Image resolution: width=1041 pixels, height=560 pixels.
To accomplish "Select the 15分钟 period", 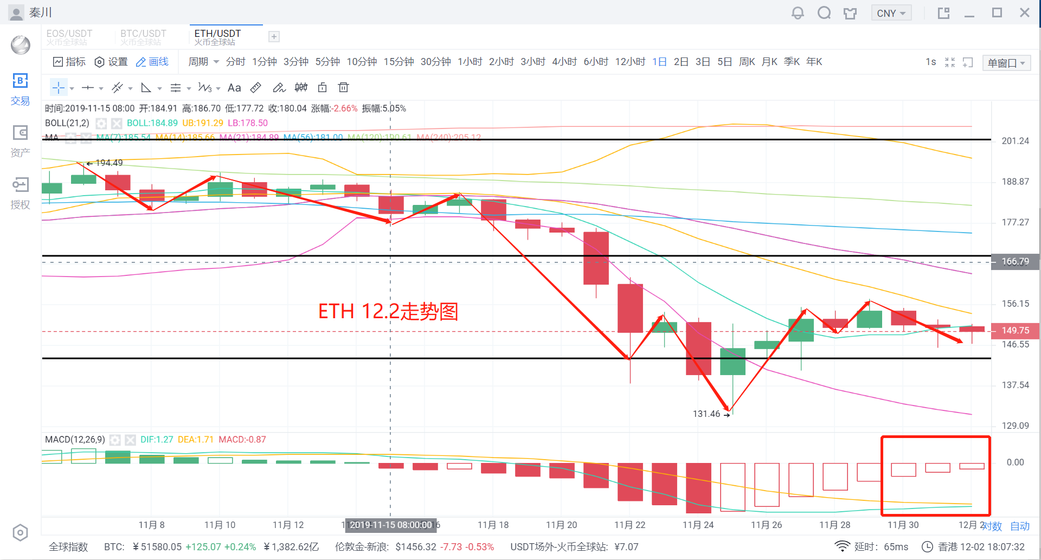I will [399, 62].
